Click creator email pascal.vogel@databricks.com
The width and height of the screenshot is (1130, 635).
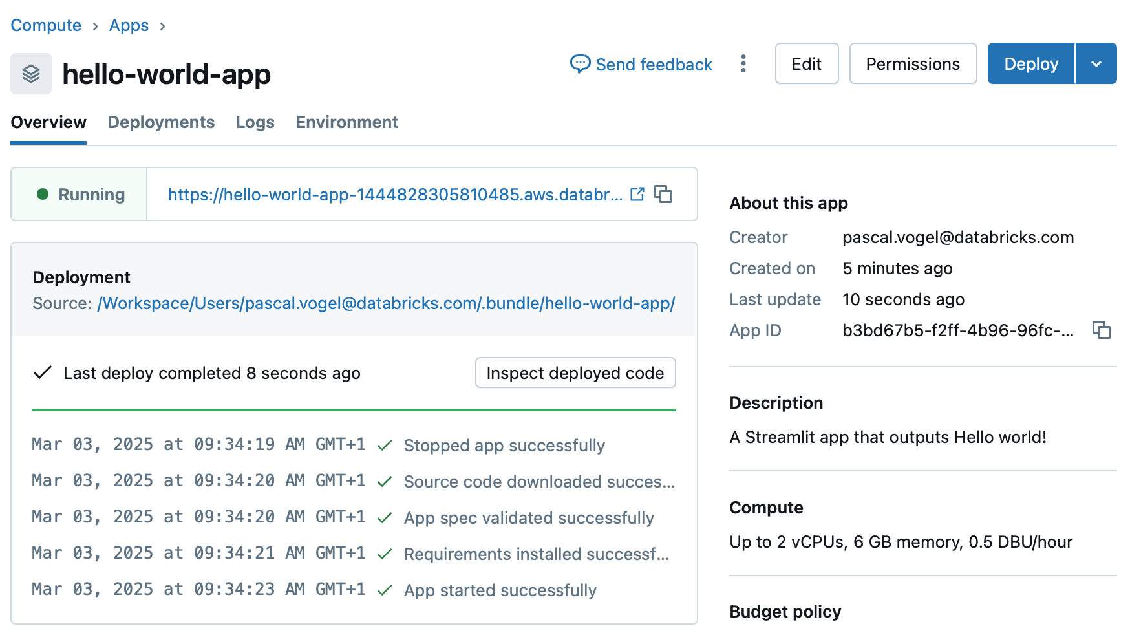958,237
